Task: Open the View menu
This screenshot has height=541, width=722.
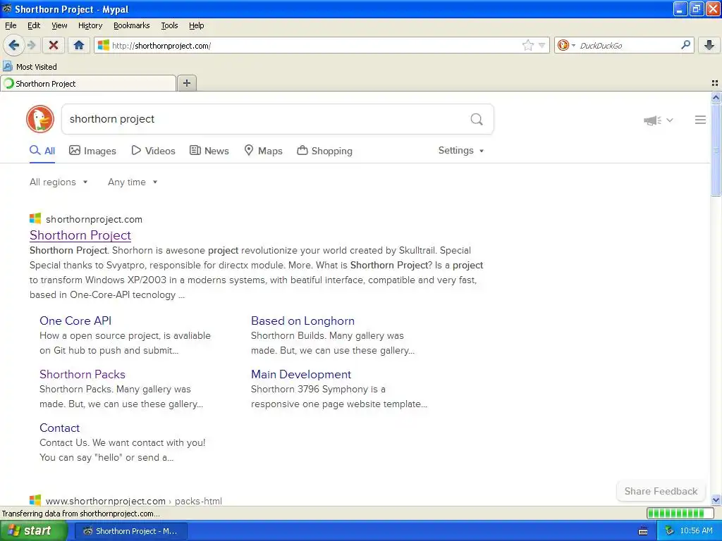Action: [x=59, y=25]
